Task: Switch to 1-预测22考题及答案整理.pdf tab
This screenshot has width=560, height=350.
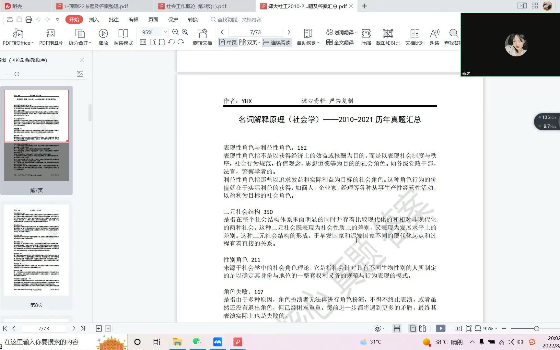Action: [102, 6]
